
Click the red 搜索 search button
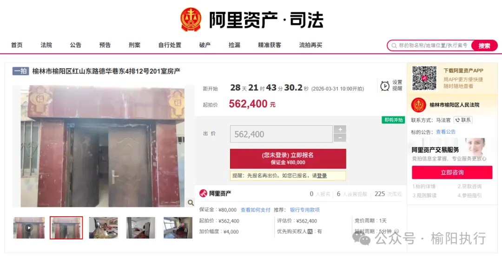[484, 46]
